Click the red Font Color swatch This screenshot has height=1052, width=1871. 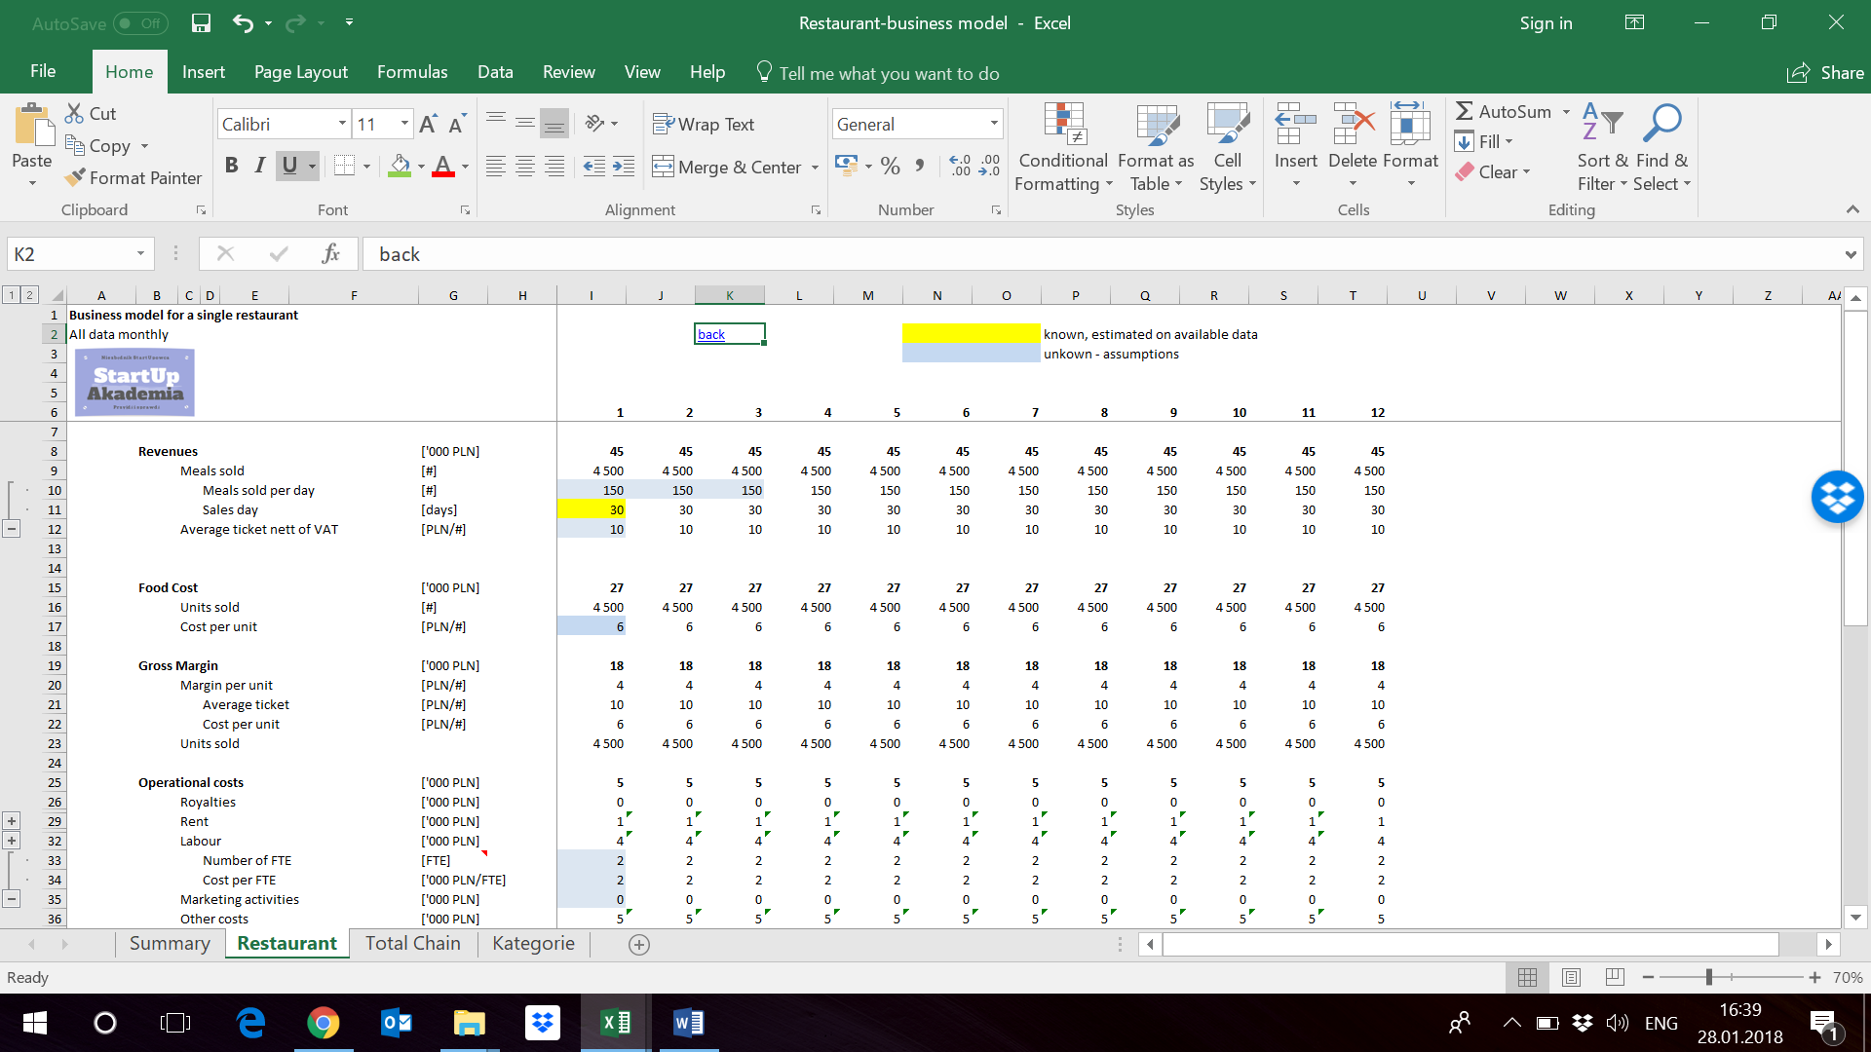pos(443,167)
